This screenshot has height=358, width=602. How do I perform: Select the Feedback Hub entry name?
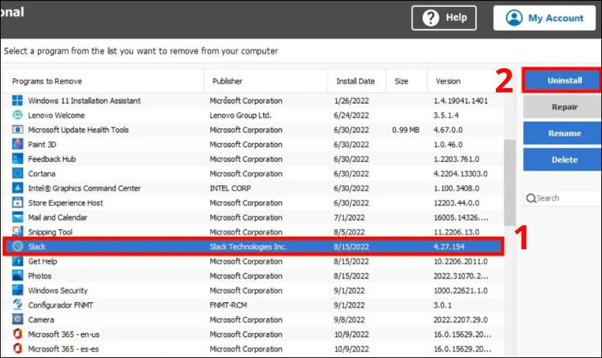coord(52,159)
